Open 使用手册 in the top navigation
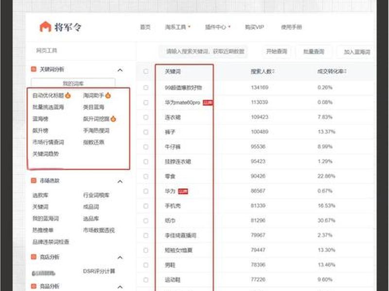The width and height of the screenshot is (389, 291). pyautogui.click(x=291, y=27)
